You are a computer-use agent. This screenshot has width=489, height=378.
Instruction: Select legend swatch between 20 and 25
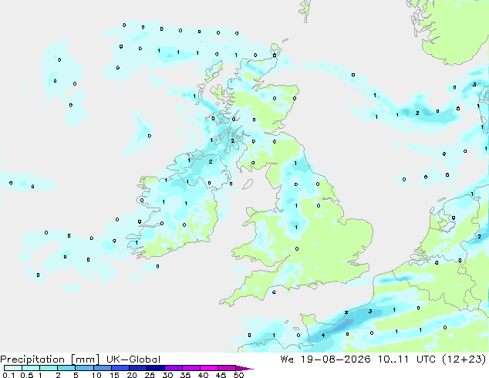[138, 368]
